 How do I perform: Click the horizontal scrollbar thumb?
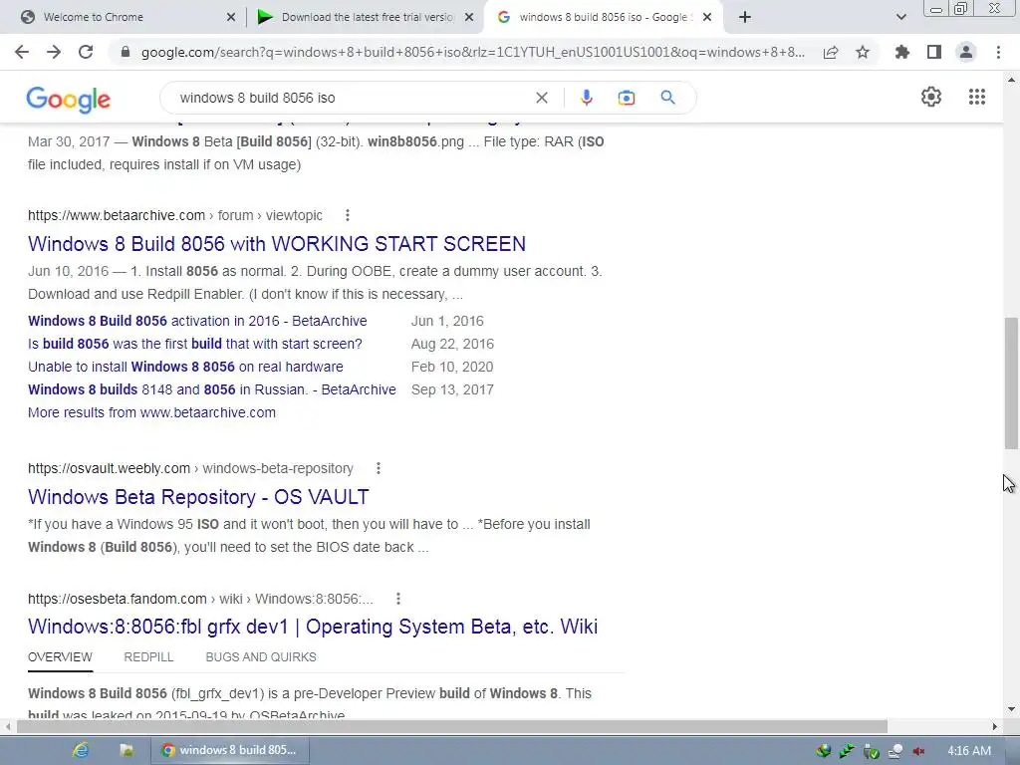tap(451, 726)
